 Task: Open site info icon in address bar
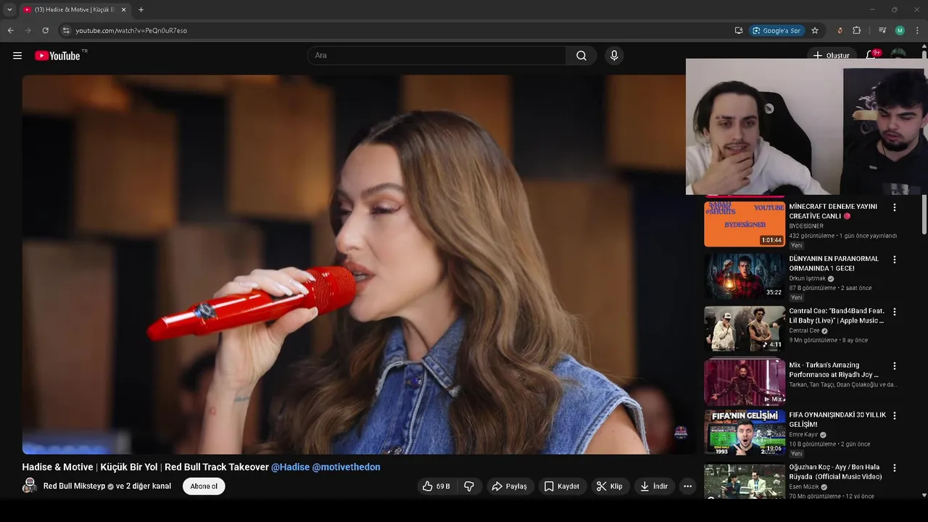(66, 30)
